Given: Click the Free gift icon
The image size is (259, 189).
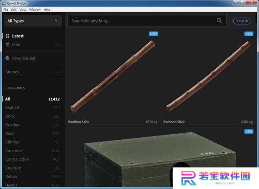Looking at the screenshot, I should tap(7, 44).
